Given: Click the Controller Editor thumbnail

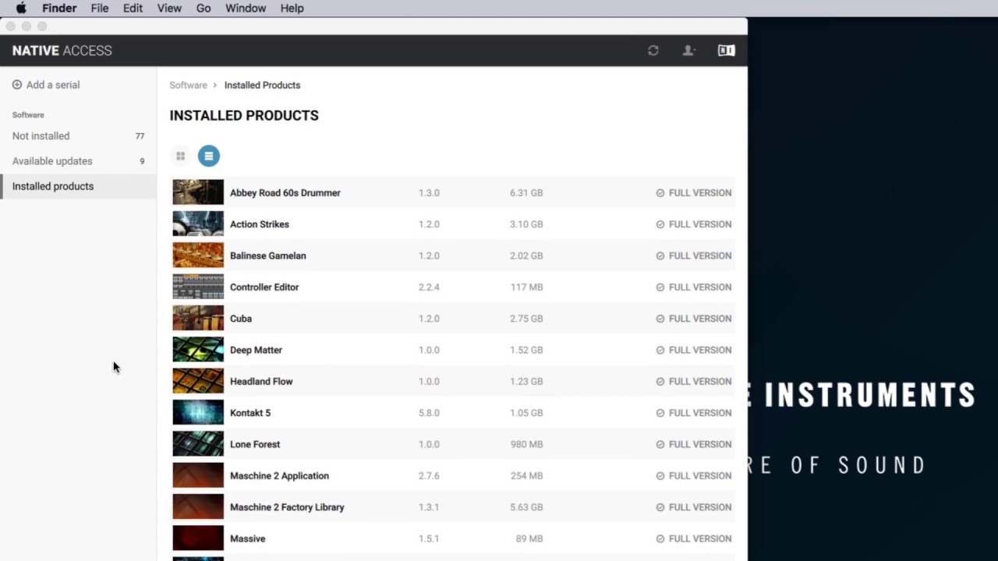Looking at the screenshot, I should tap(198, 287).
